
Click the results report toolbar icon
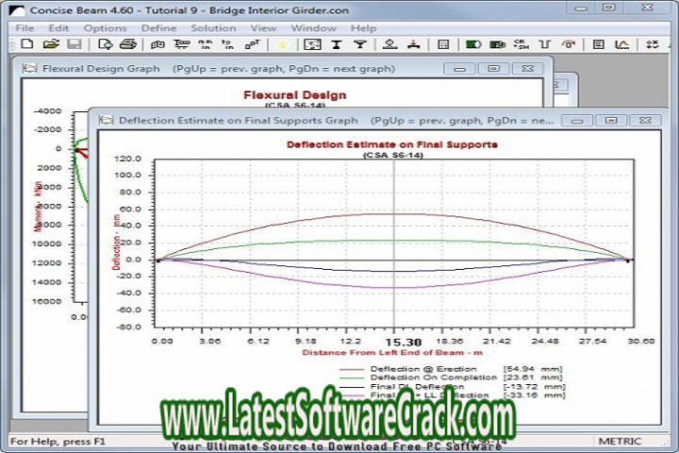click(x=599, y=44)
